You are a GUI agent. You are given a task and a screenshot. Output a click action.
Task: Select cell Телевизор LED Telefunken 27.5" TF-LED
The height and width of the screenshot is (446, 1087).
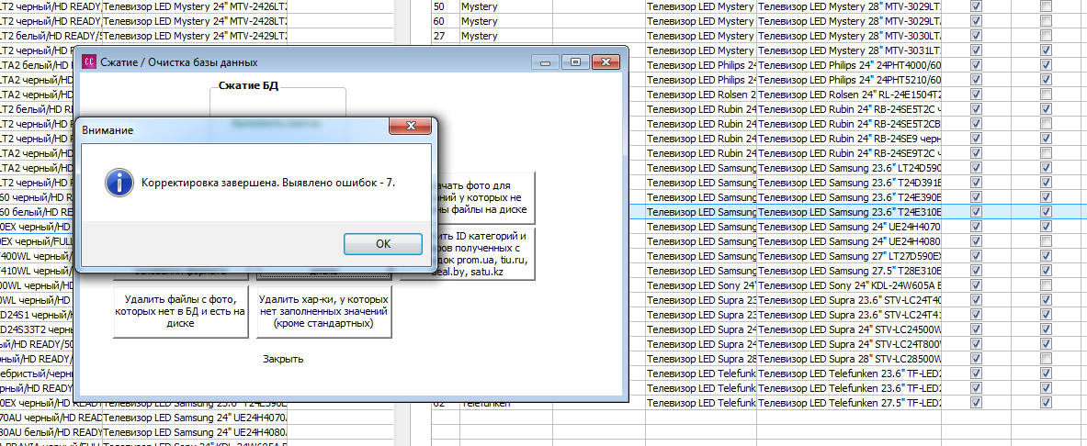tap(849, 402)
